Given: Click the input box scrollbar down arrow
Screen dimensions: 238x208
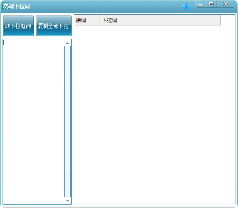Looking at the screenshot, I should [68, 201].
